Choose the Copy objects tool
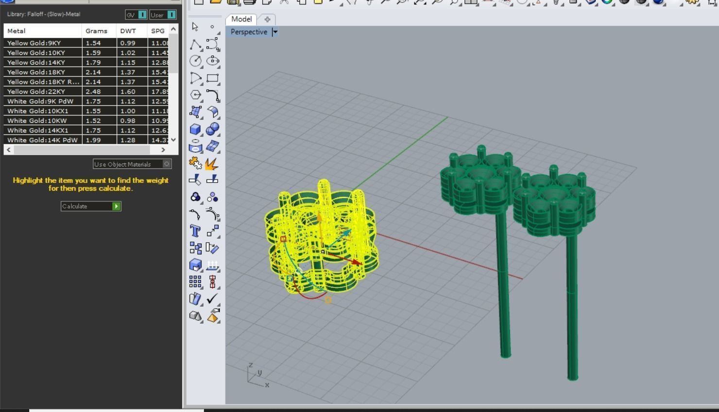 click(x=195, y=248)
